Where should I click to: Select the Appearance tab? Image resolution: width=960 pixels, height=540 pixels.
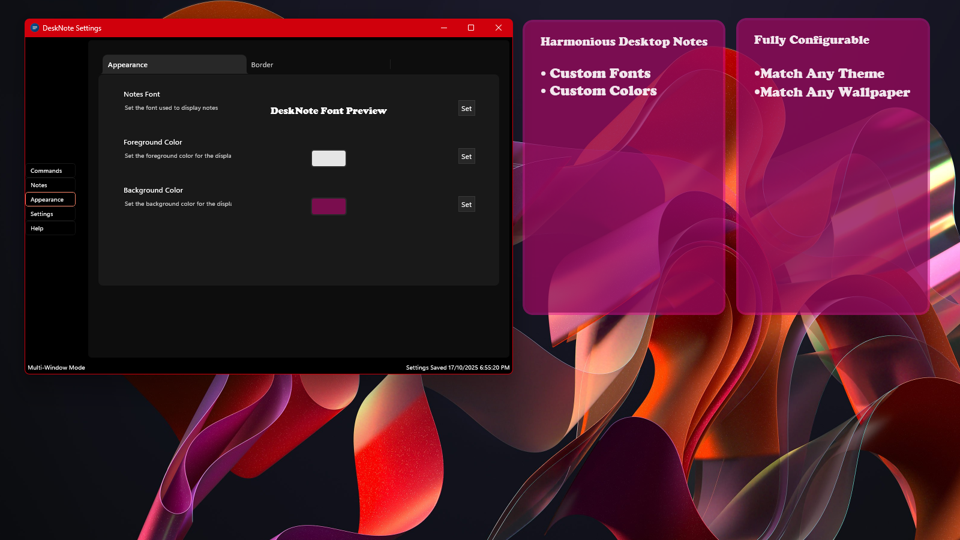coord(127,64)
